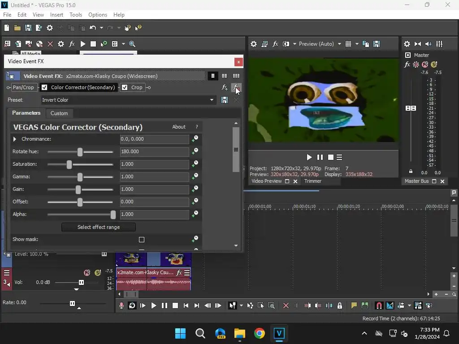Toggle Loop Playback in the transport bar

tap(132, 305)
